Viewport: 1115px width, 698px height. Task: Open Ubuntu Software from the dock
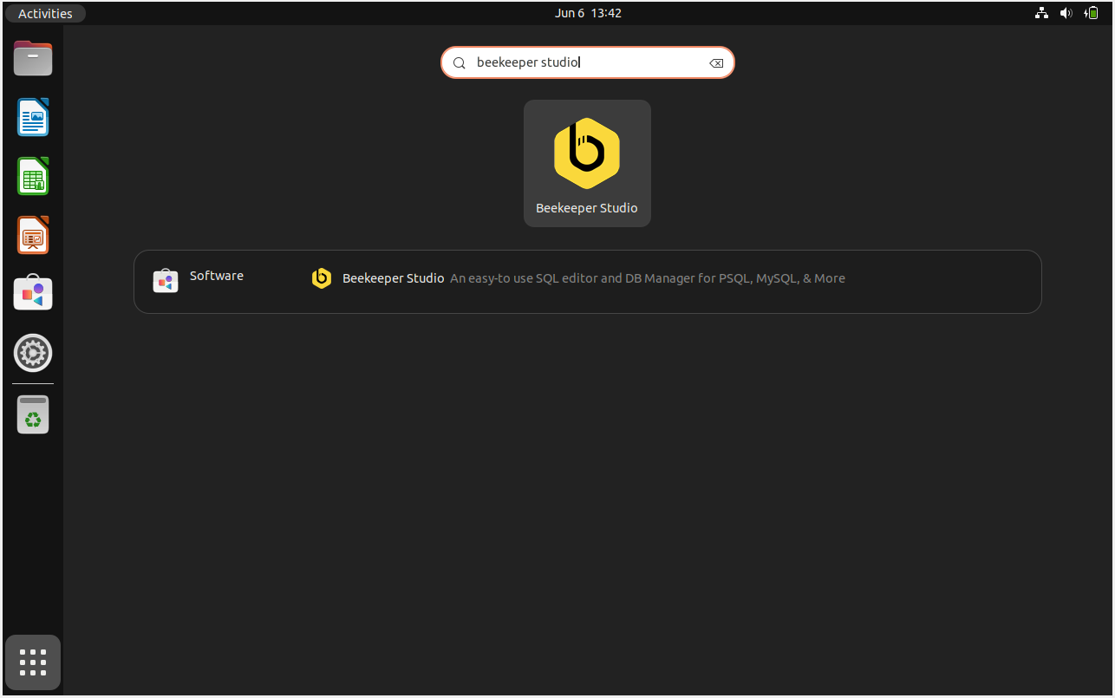pos(33,294)
